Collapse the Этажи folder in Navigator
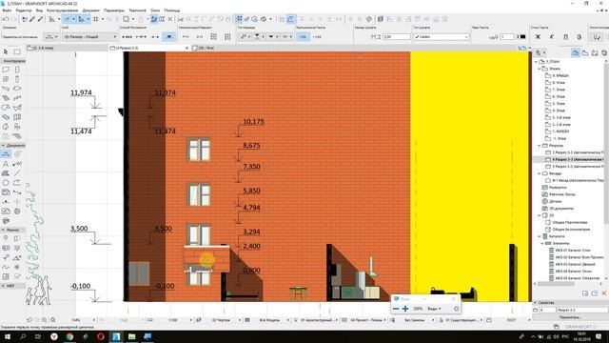The image size is (609, 343). [540, 69]
